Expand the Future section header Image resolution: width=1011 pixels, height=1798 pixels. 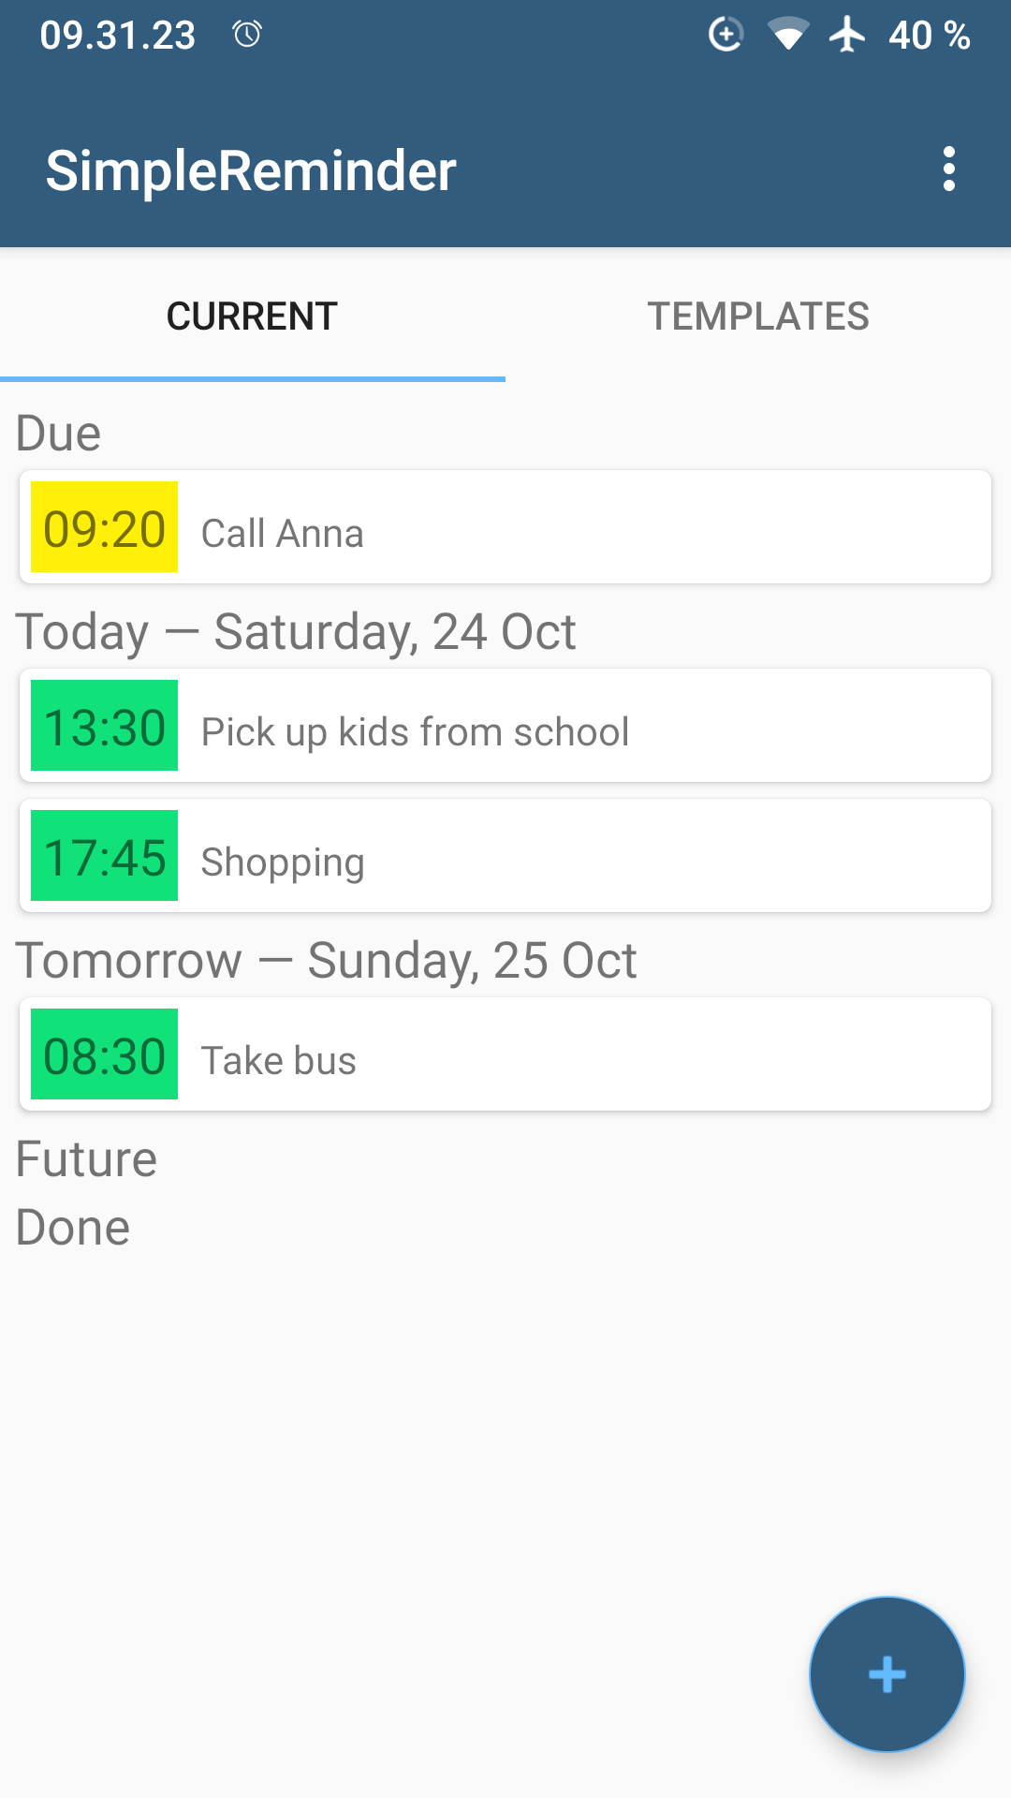(x=86, y=1159)
